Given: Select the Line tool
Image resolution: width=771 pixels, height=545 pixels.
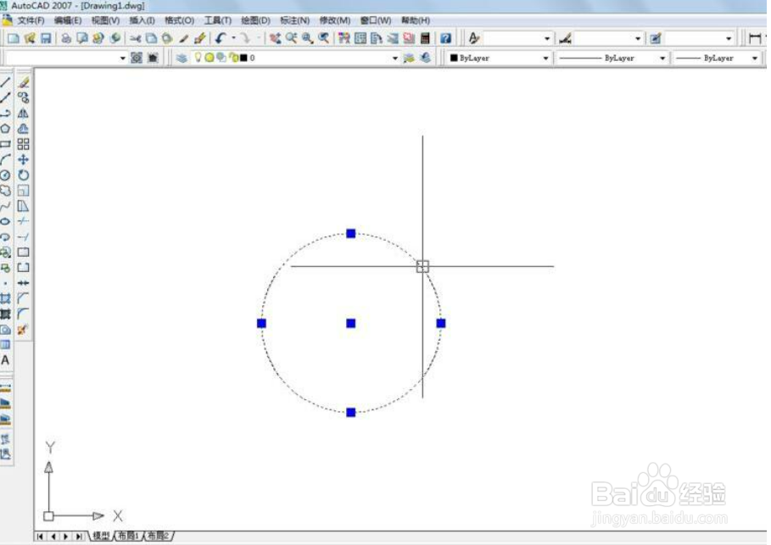Looking at the screenshot, I should click(7, 81).
